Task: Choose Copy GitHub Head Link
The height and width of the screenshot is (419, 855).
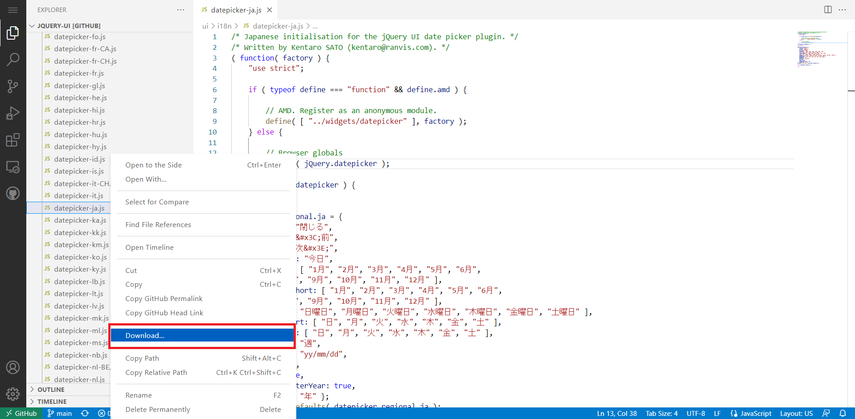Action: coord(203,313)
